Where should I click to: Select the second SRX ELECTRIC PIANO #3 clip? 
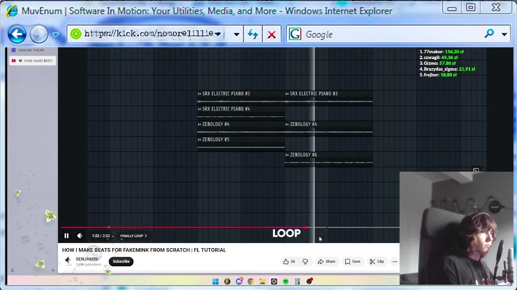[x=329, y=97]
